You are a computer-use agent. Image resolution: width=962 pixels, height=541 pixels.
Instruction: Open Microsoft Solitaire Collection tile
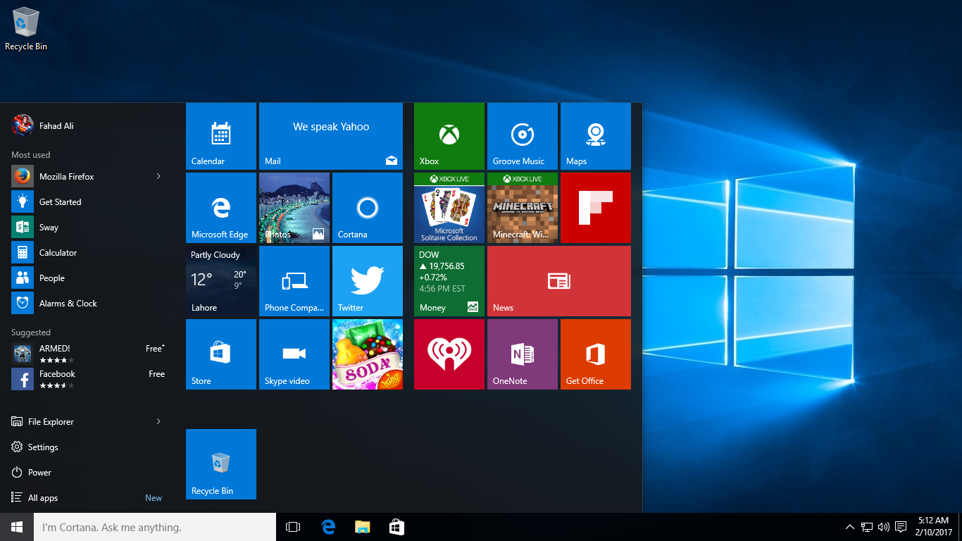[449, 208]
